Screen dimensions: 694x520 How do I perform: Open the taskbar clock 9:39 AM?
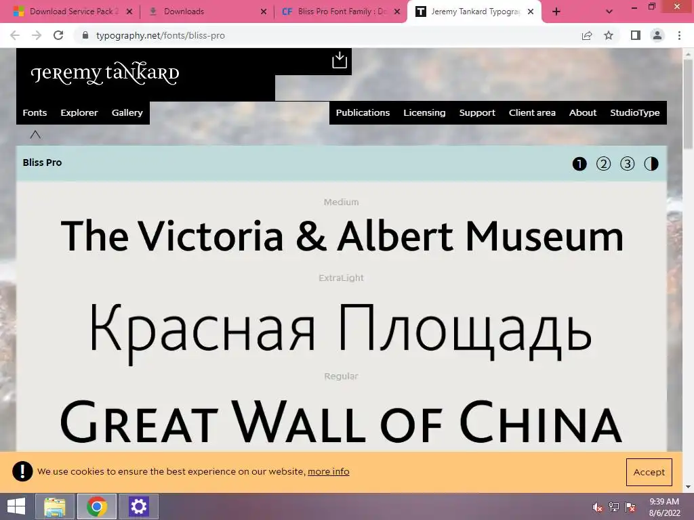tap(664, 507)
